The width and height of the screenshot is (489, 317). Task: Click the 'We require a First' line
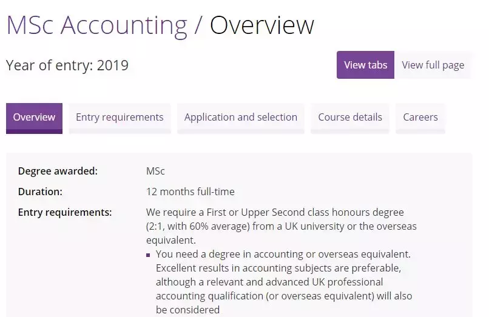(275, 212)
